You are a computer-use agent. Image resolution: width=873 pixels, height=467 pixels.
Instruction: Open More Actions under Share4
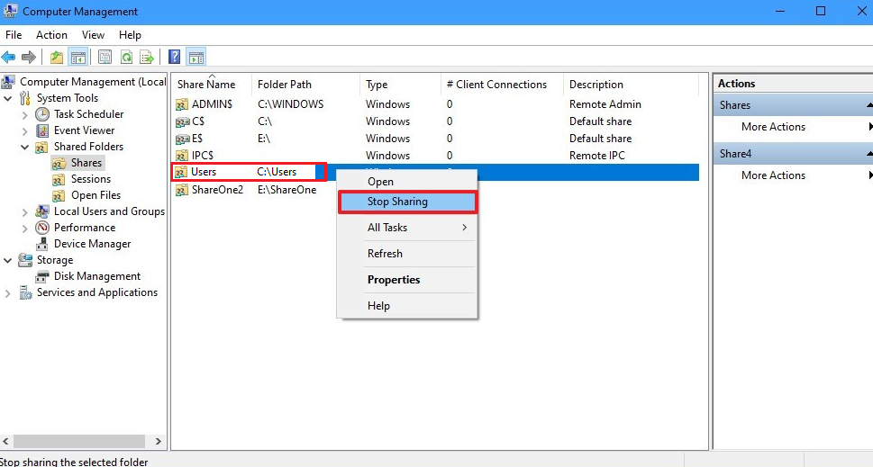773,175
